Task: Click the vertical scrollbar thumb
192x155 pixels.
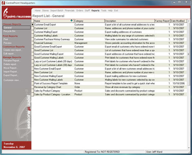Action: click(x=189, y=54)
